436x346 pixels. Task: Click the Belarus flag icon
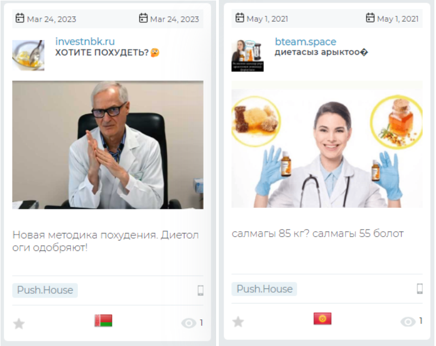point(103,320)
